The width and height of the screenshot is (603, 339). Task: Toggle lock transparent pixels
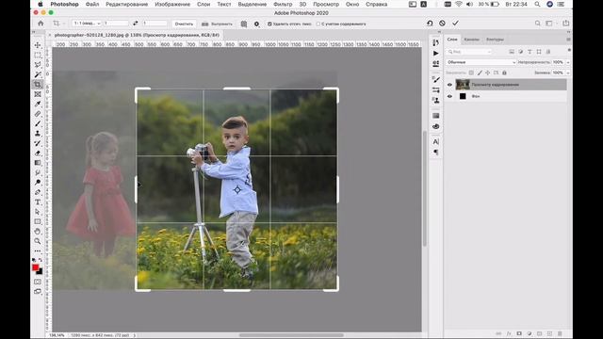pos(471,73)
